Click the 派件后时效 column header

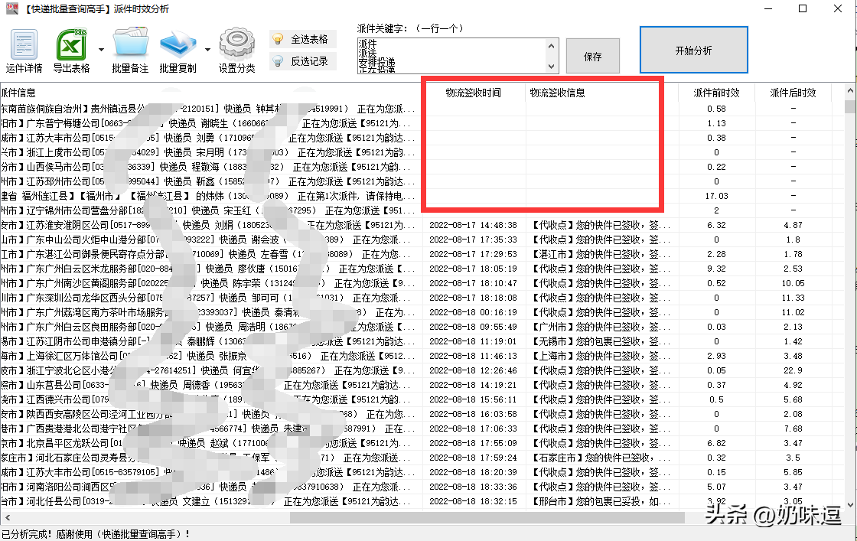pos(793,93)
